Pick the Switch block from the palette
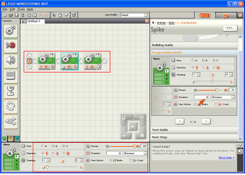The height and width of the screenshot is (175, 245). coord(11,122)
